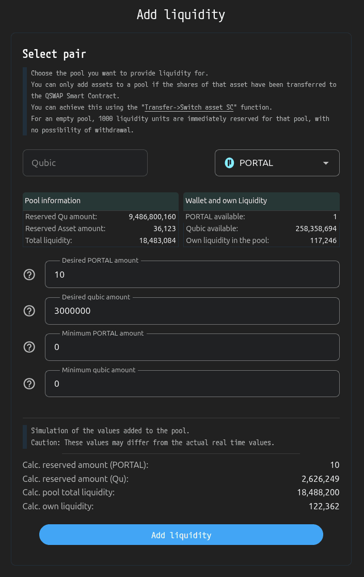The width and height of the screenshot is (364, 577).
Task: Click help icon beside Desired PORTAL amount
Action: coord(29,275)
